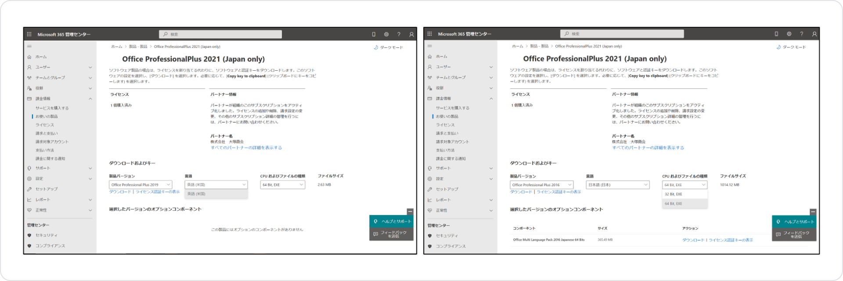Open the Office Professional Plus 2019 version dropdown
The image size is (843, 281).
140,185
